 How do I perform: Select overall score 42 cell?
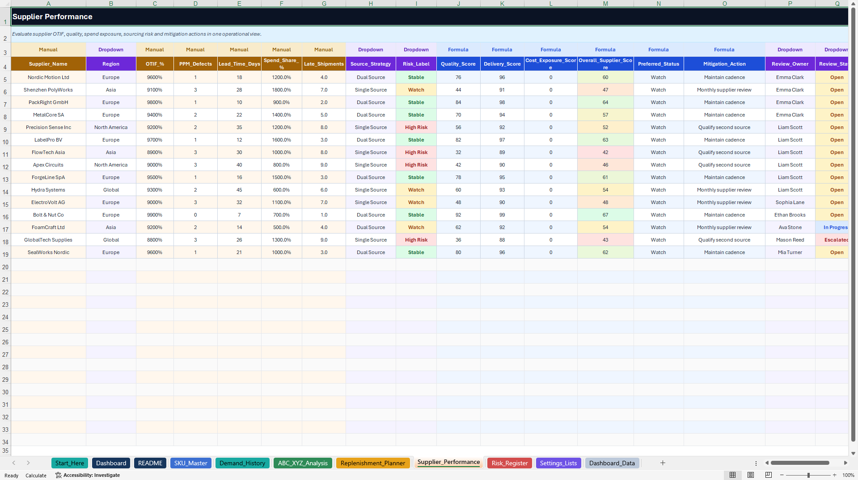(605, 152)
